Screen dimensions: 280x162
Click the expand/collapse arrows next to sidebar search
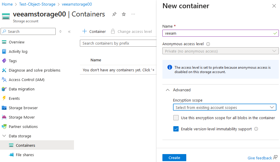click(60, 31)
